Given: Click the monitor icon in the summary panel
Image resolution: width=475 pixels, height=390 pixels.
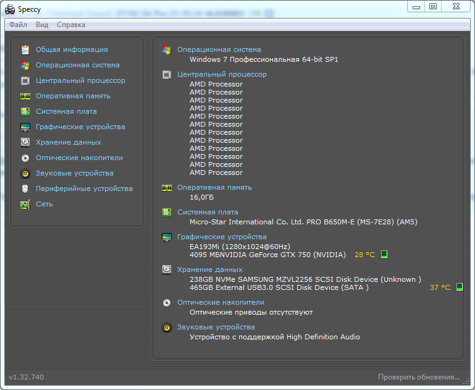Looking at the screenshot, I should click(167, 237).
